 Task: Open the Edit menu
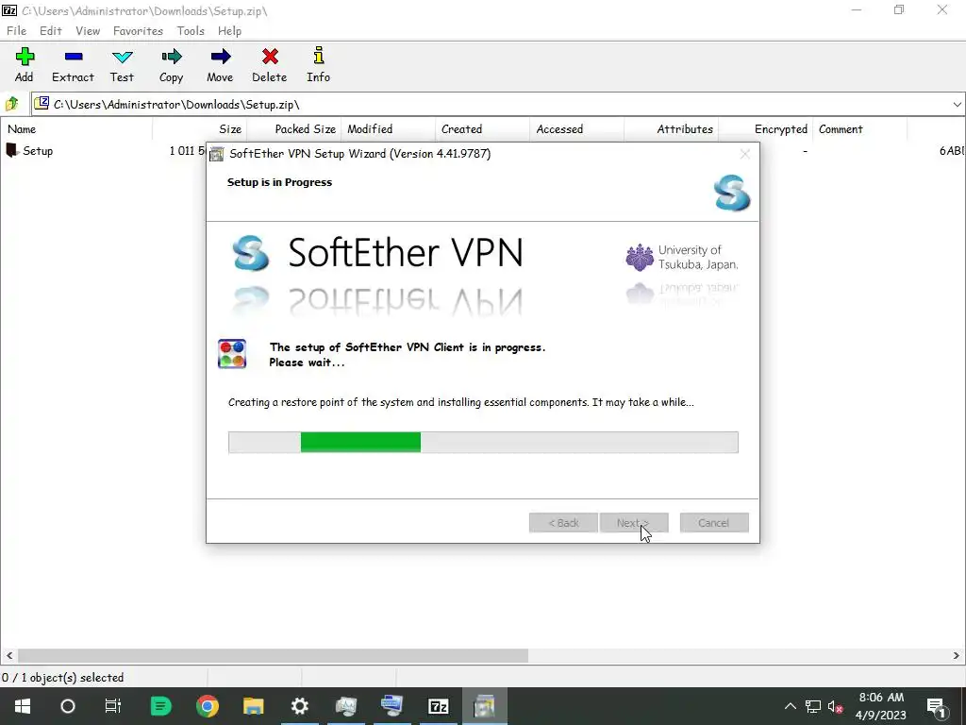(x=51, y=31)
